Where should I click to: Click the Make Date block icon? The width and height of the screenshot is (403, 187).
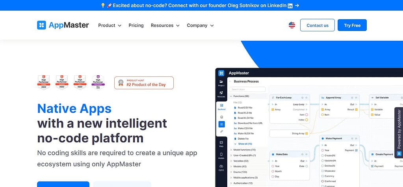(273, 154)
